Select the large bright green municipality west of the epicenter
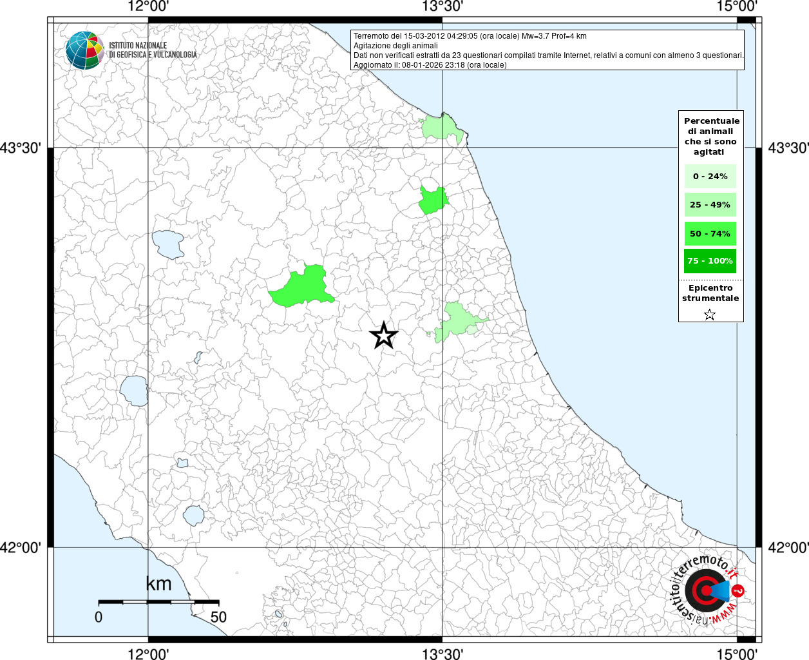 tap(304, 287)
